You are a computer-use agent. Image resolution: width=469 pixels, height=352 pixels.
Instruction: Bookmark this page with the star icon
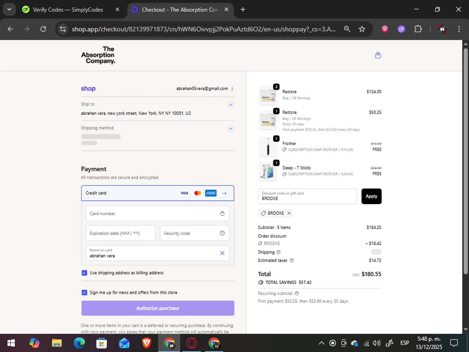tap(362, 29)
